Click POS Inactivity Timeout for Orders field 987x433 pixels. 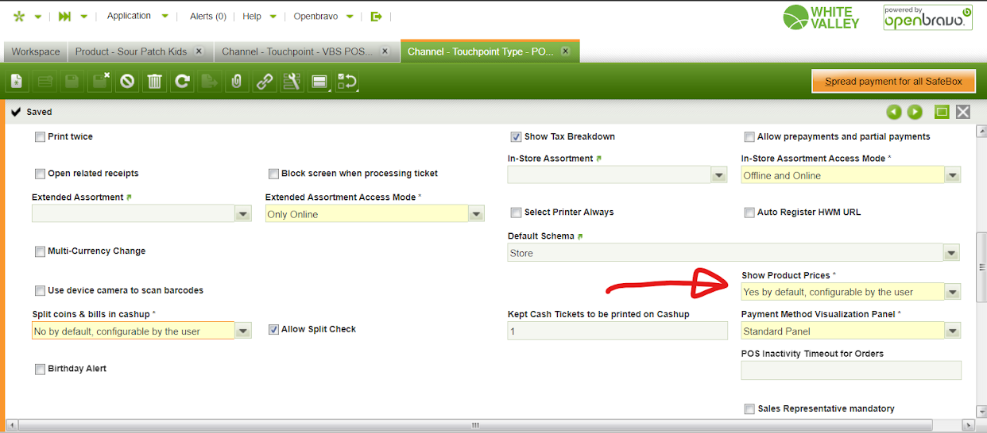click(x=851, y=370)
